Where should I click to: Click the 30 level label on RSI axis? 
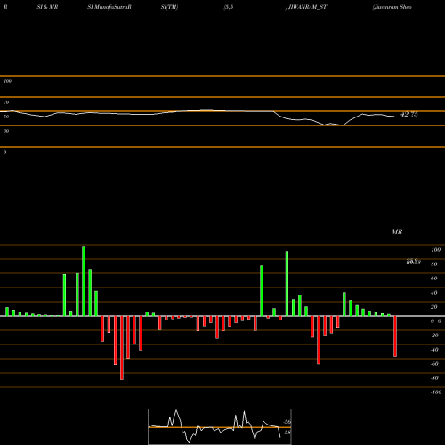pyautogui.click(x=6, y=131)
